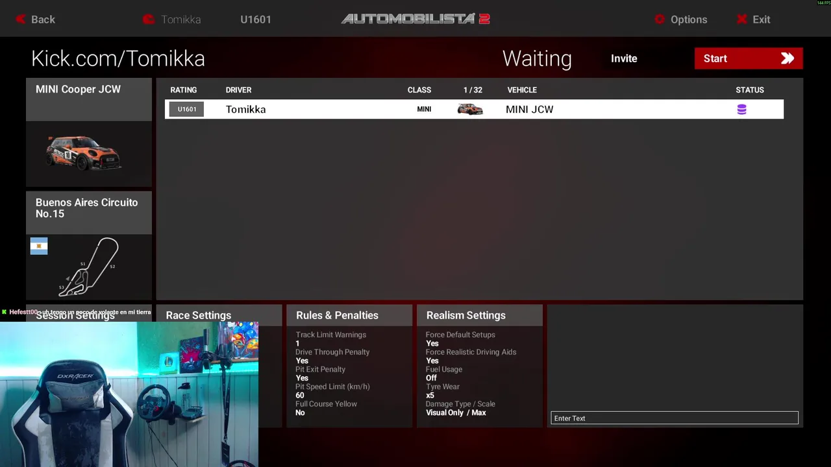
Task: Click the MINI class cell
Action: click(424, 109)
